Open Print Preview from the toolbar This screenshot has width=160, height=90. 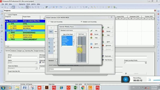pyautogui.click(x=5, y=7)
